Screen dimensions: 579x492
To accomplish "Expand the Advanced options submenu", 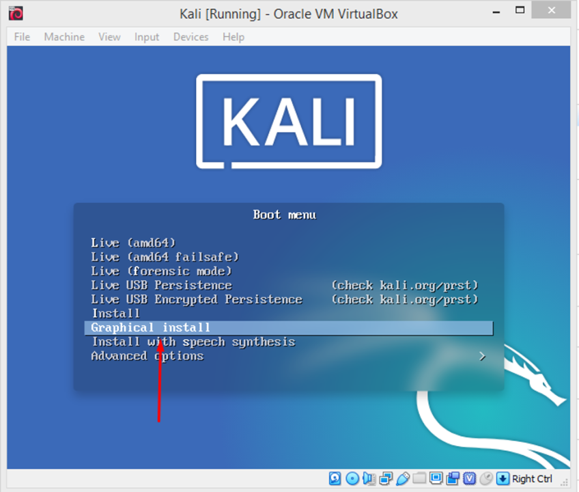I will (x=147, y=356).
